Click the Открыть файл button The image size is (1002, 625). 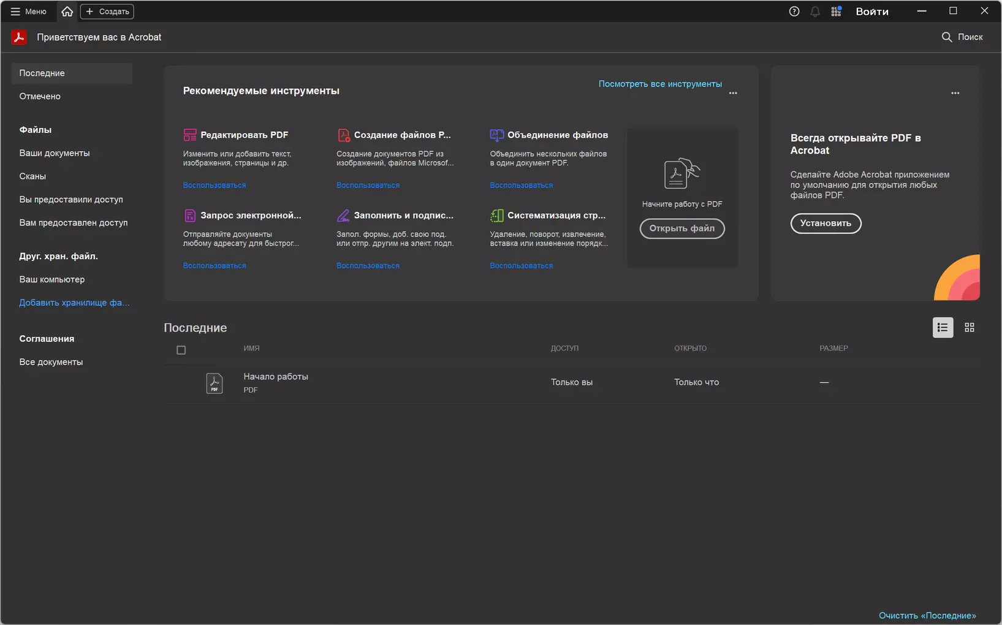(682, 229)
